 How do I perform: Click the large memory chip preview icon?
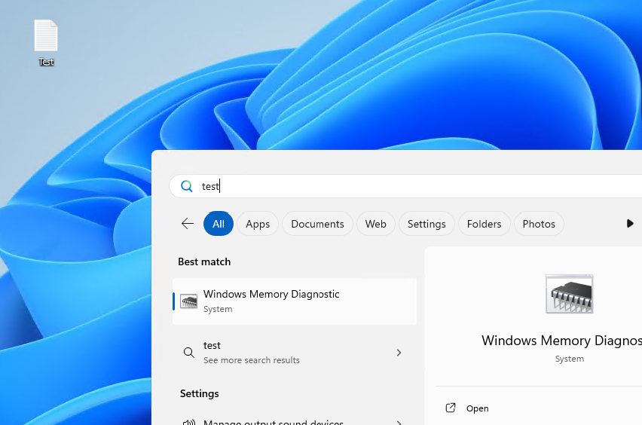coord(569,295)
